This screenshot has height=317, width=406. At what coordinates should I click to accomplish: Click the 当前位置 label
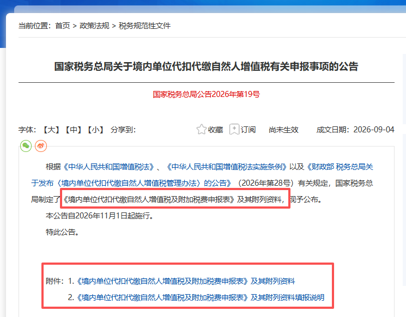pyautogui.click(x=35, y=26)
